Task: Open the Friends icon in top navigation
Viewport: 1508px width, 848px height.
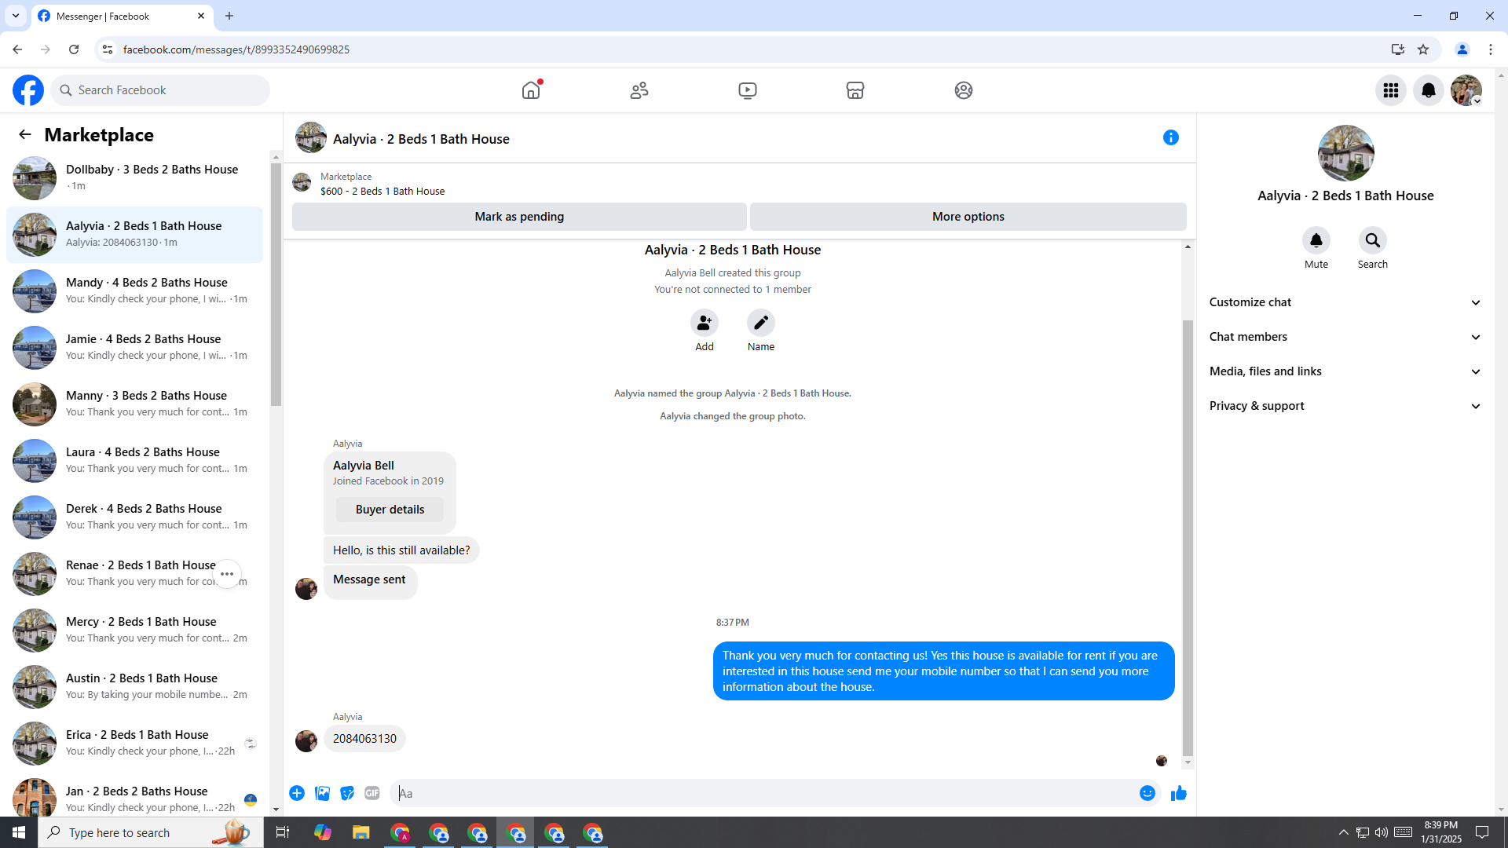Action: coord(639,90)
